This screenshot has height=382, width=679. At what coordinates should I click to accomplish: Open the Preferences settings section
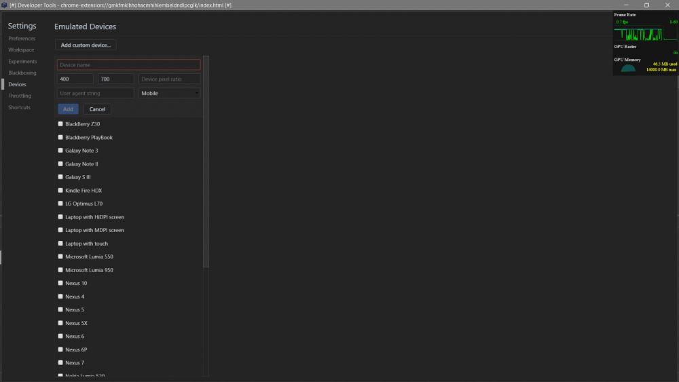(x=22, y=39)
